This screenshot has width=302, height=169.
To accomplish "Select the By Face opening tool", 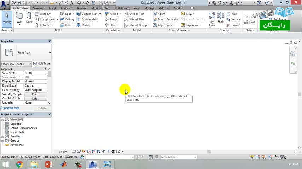I will (212, 19).
